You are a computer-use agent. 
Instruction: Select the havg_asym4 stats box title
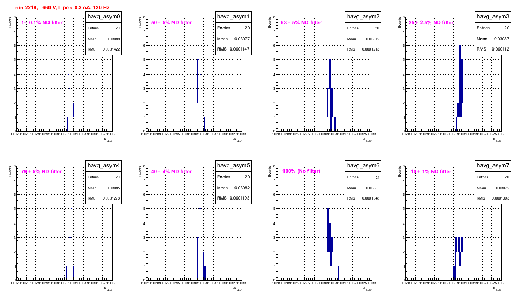104,166
